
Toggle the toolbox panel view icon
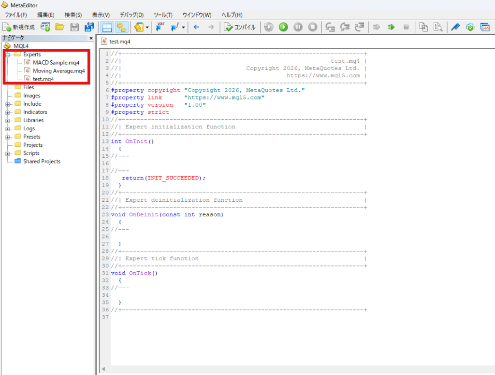107,28
